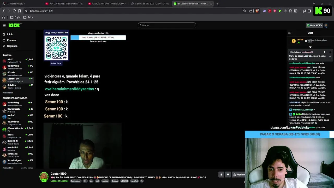Click the gaming stream tag
334x188 pixels.
[x=105, y=181]
